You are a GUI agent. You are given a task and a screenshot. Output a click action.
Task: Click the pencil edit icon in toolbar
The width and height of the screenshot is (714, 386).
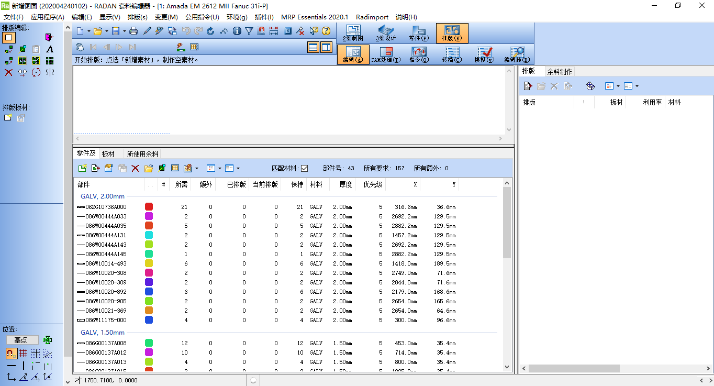tap(148, 31)
